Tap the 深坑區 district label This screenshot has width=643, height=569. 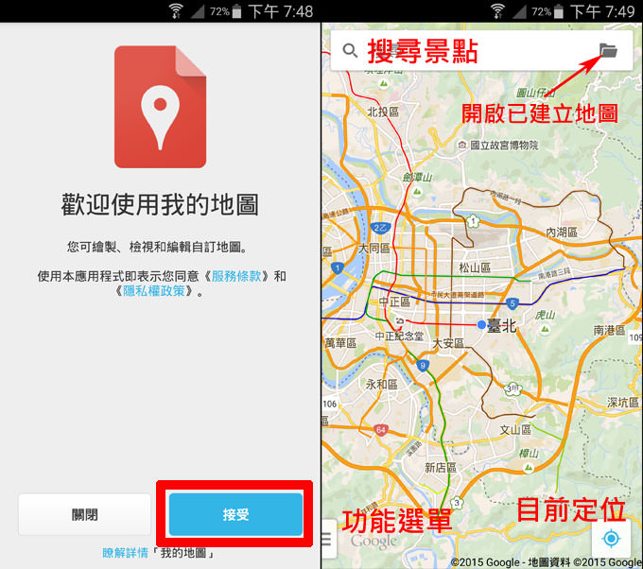(623, 402)
